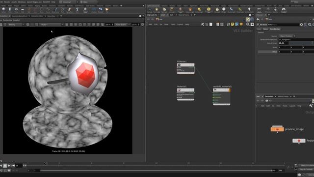This screenshot has width=314, height=177.
Task: Create an Ambient Light from the shelf
Action: [x=249, y=10]
